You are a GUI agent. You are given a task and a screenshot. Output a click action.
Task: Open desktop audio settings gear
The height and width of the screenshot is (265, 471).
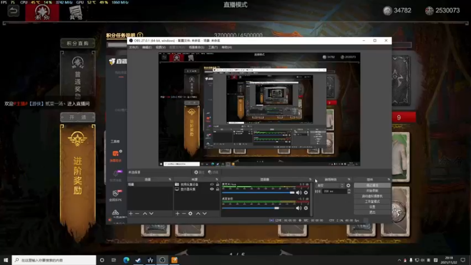coord(306,208)
